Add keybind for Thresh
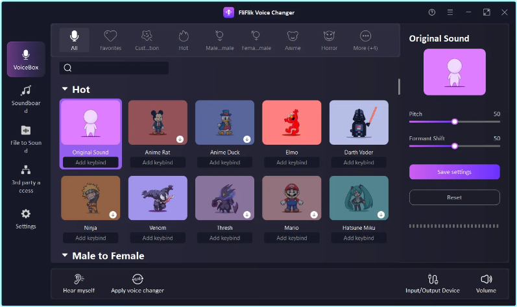Screen dimensions: 517x307 (x=224, y=238)
